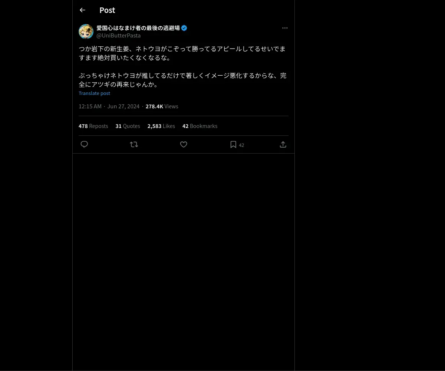The height and width of the screenshot is (371, 445).
Task: Open the author display name
Action: [x=138, y=28]
